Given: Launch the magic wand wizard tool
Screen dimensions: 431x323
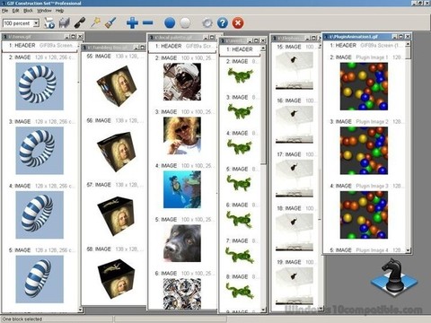Looking at the screenshot, I should [95, 22].
